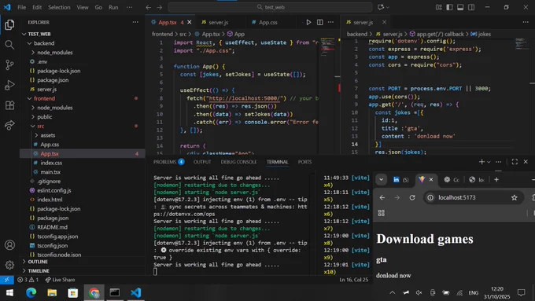The height and width of the screenshot is (301, 535).
Task: Click the editor minimap for App.tsx
Action: pyautogui.click(x=328, y=95)
